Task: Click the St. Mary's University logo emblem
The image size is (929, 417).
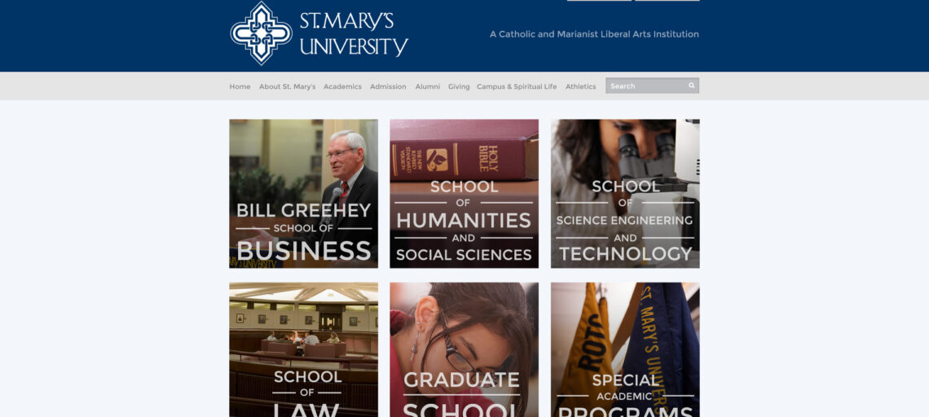Action: (x=262, y=33)
